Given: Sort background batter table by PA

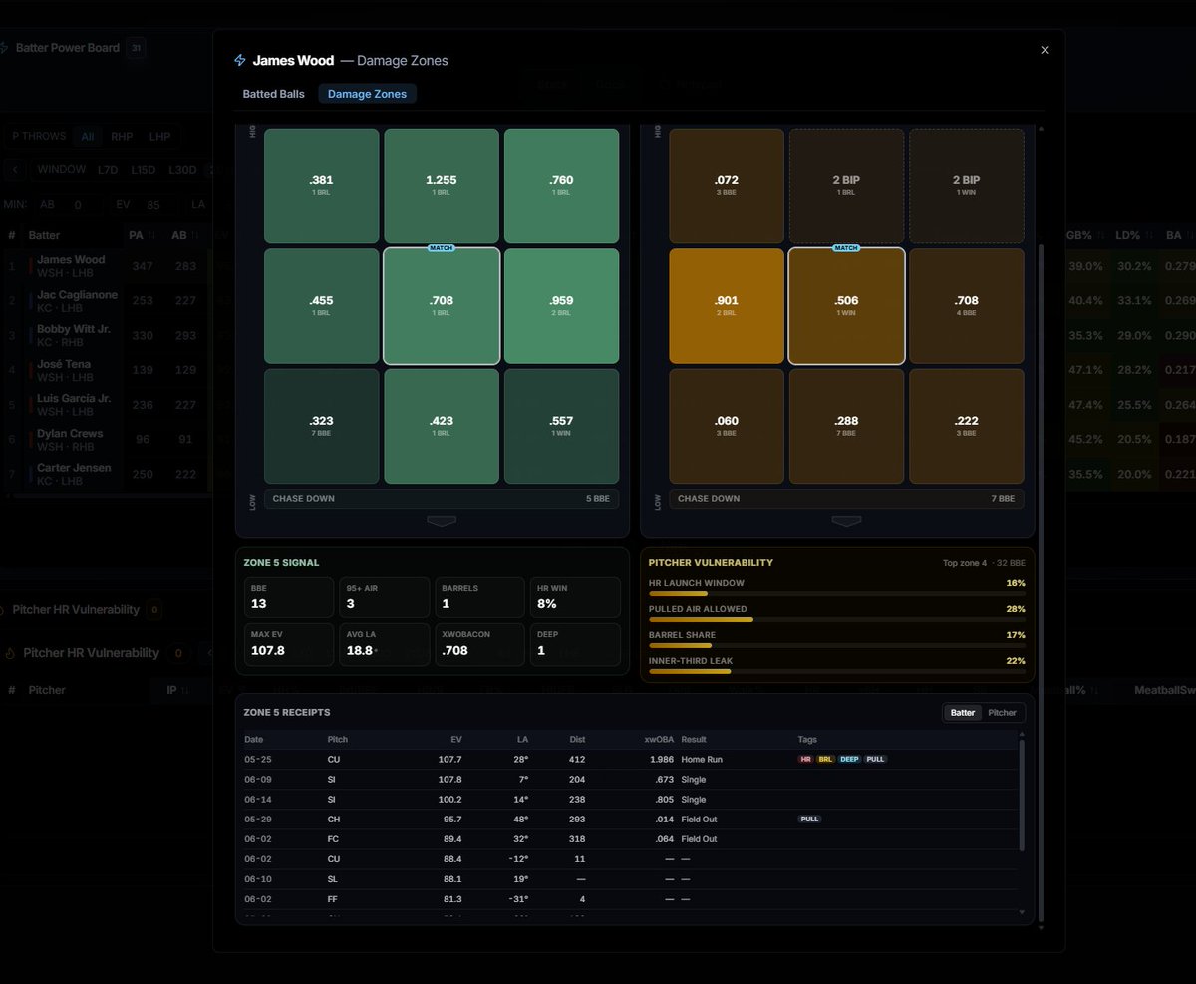Looking at the screenshot, I should click(x=141, y=236).
